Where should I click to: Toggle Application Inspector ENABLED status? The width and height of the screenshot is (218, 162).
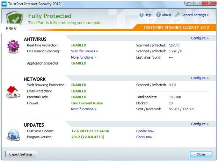tap(79, 63)
